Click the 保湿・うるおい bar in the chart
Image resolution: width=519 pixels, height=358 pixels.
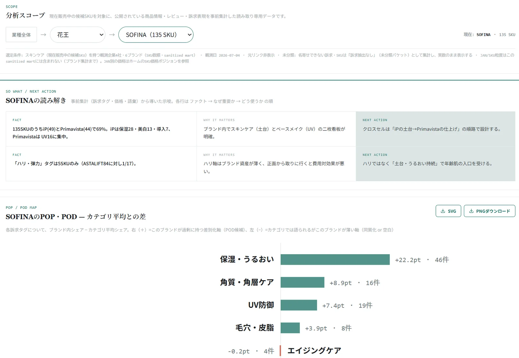[335, 260]
